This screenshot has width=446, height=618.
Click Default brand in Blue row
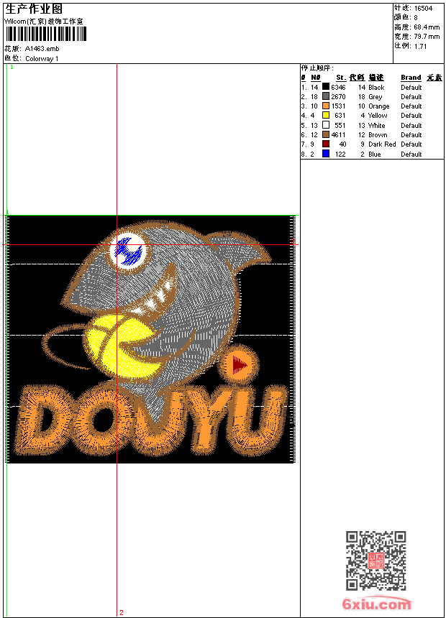[x=411, y=154]
